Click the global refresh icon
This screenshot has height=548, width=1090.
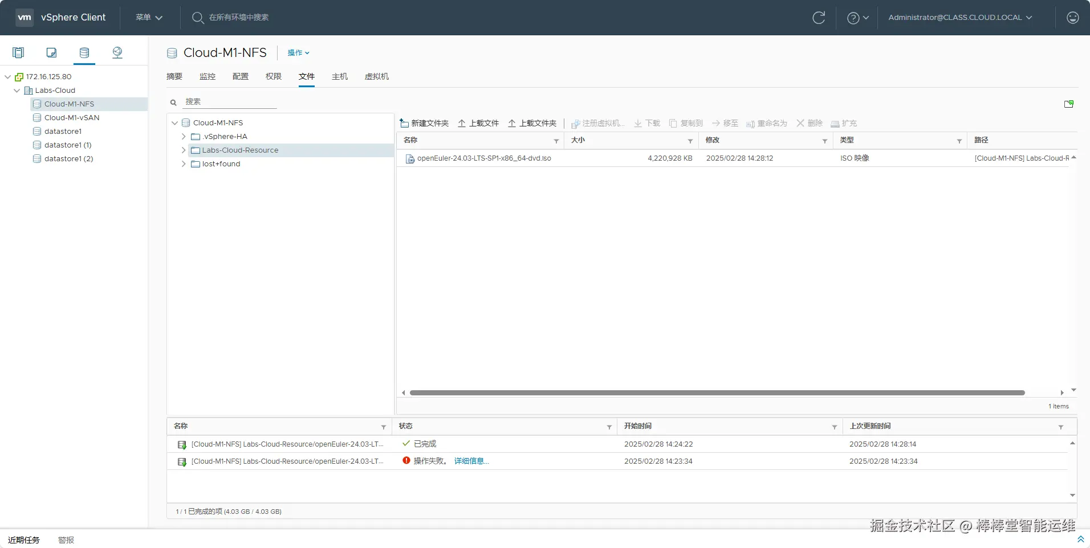(819, 18)
